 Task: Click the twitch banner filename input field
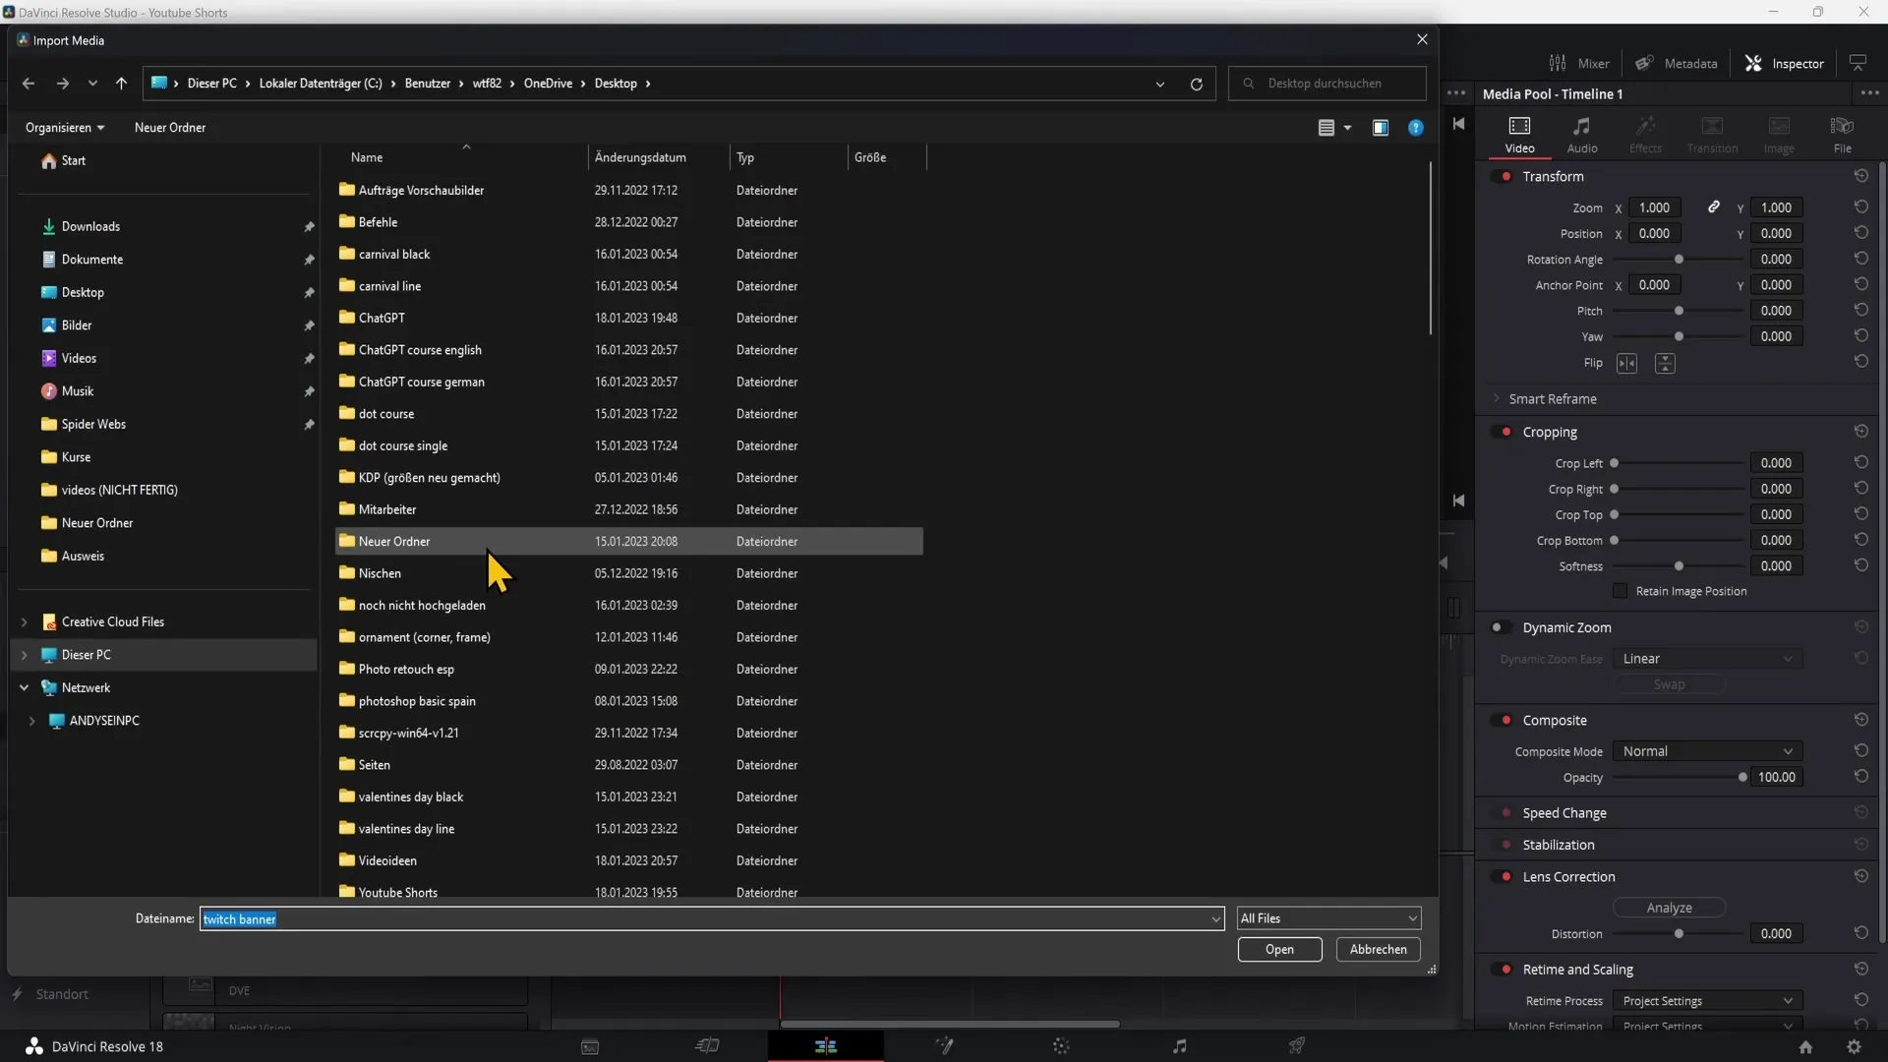pyautogui.click(x=709, y=918)
